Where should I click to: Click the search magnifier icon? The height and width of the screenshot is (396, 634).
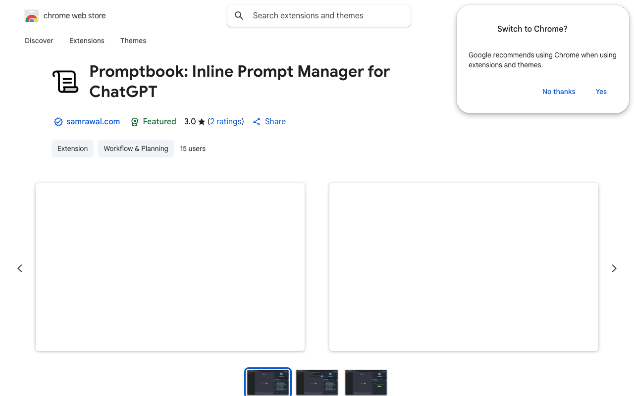(x=239, y=16)
